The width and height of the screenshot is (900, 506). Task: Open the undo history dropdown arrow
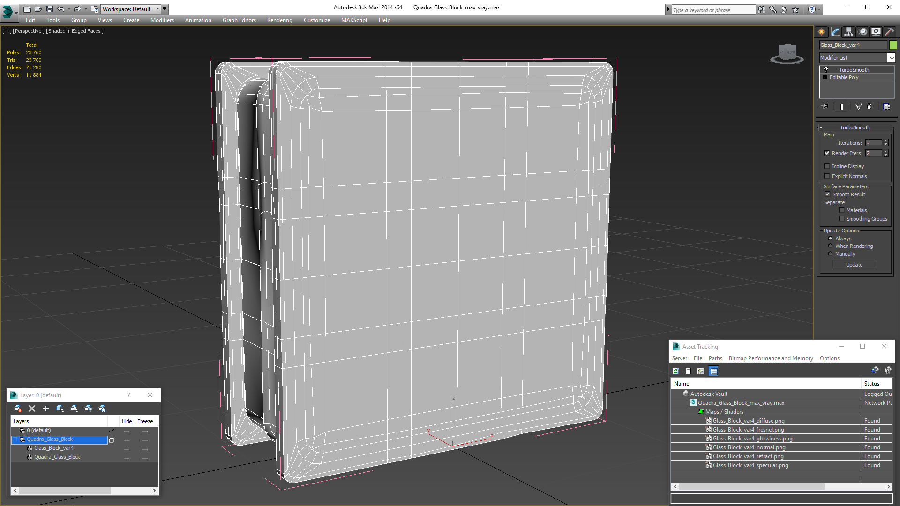point(69,9)
